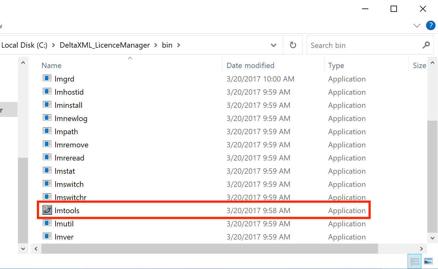The height and width of the screenshot is (269, 438).
Task: Click the lmhostid file icon
Action: pos(47,92)
